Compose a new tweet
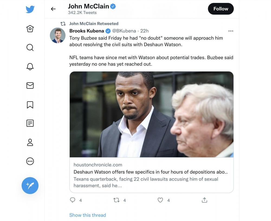 coord(30,186)
